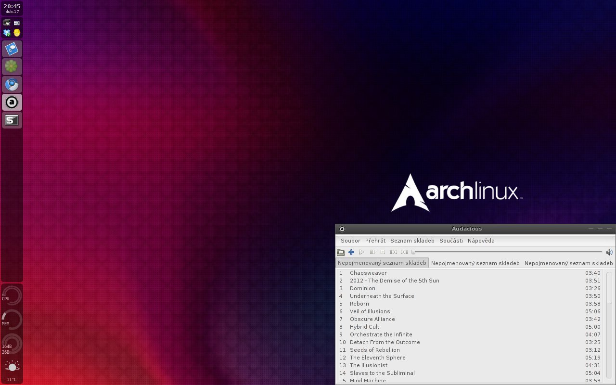Viewport: 616px width, 385px height.
Task: Add files using the blue plus icon
Action: point(351,252)
